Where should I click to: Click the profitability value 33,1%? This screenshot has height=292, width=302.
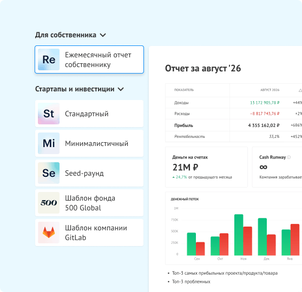274,136
